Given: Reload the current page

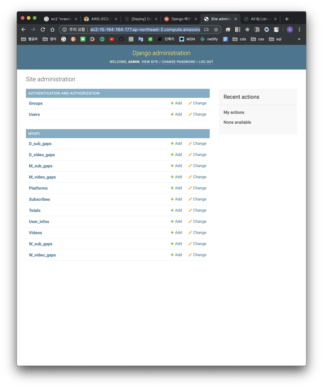Looking at the screenshot, I should tap(43, 30).
